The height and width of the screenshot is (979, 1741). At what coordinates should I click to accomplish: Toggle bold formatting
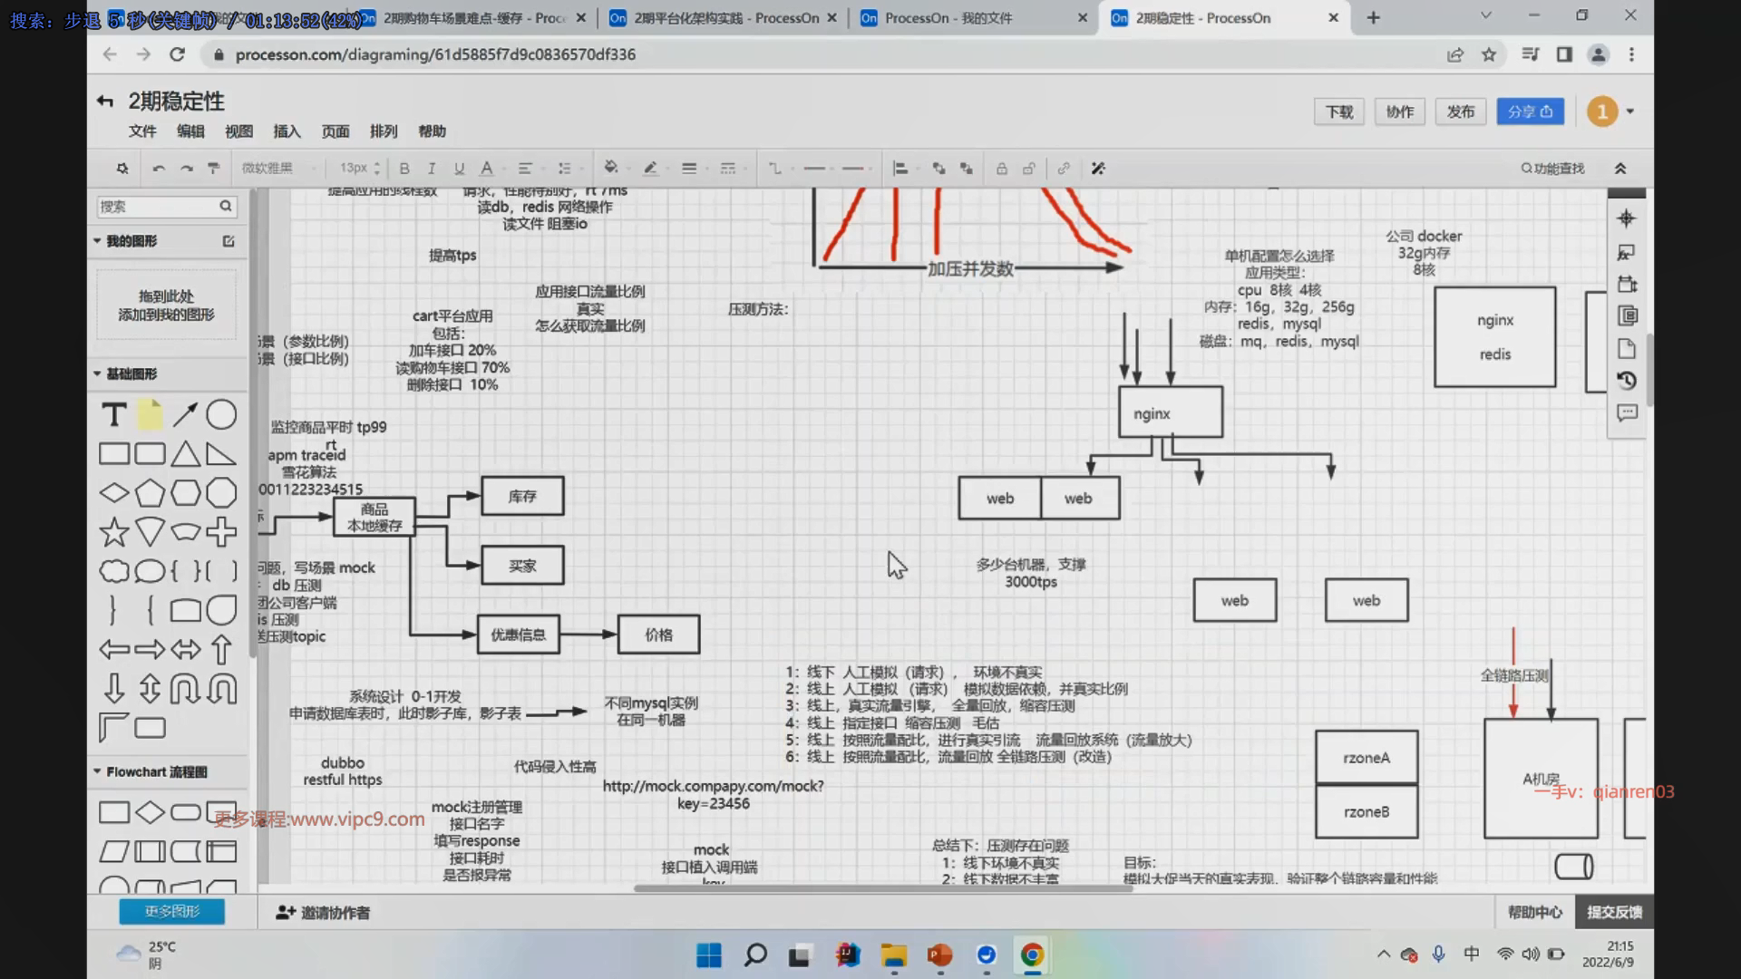404,169
